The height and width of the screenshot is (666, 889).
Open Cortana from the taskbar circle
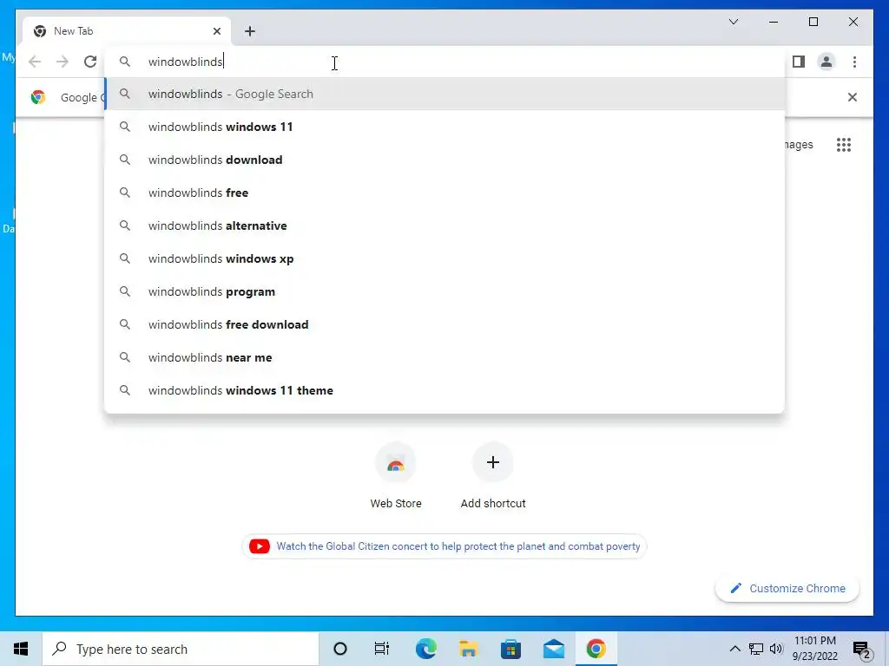[340, 649]
